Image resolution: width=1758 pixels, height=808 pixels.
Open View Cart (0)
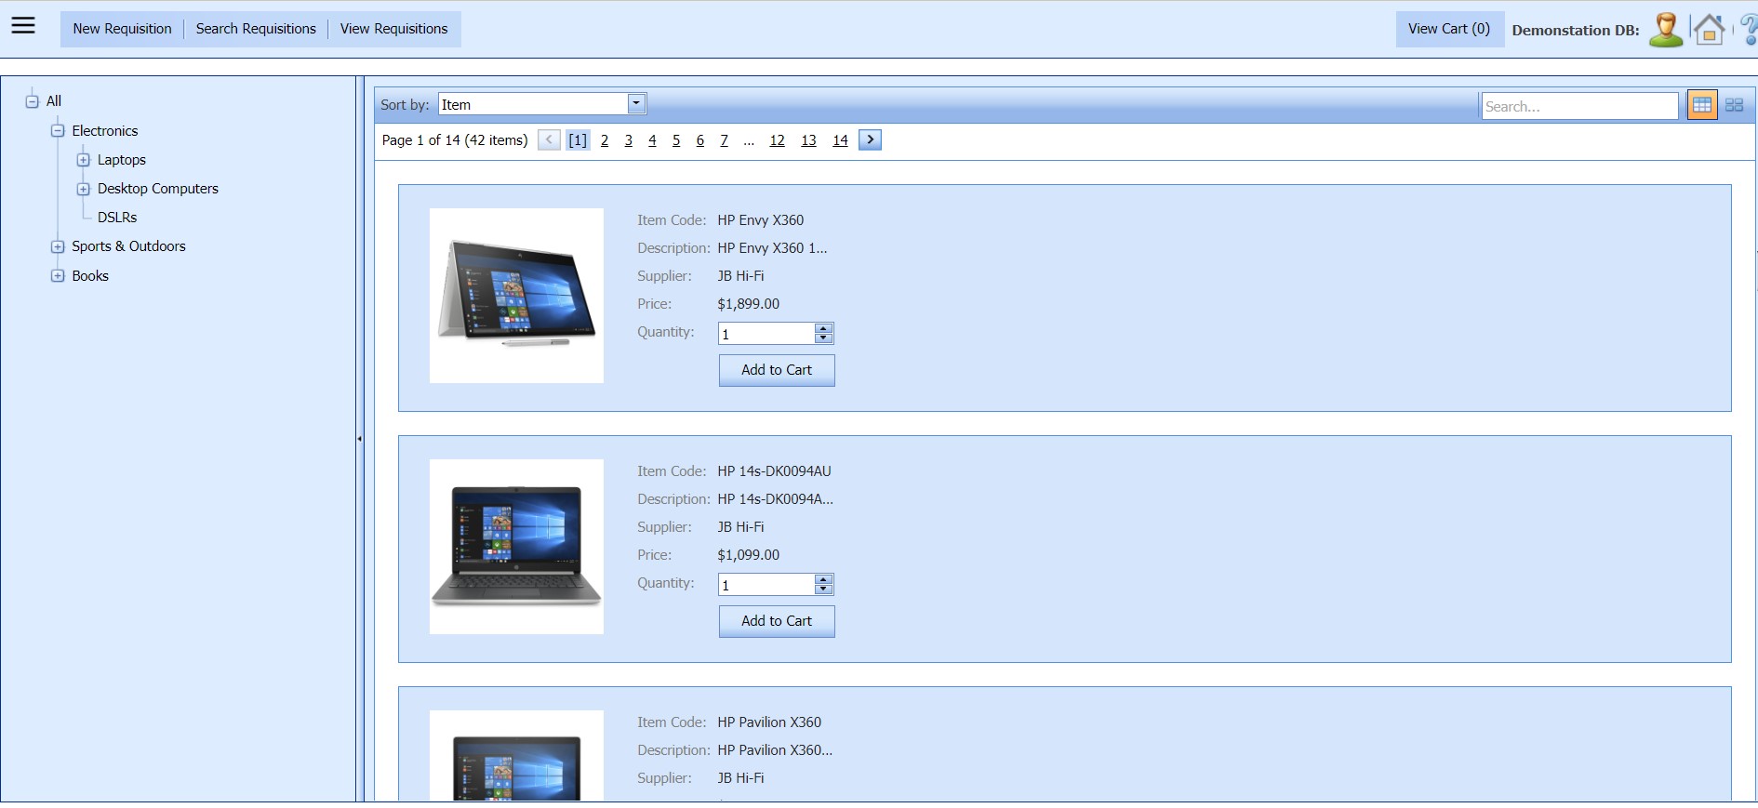1449,29
